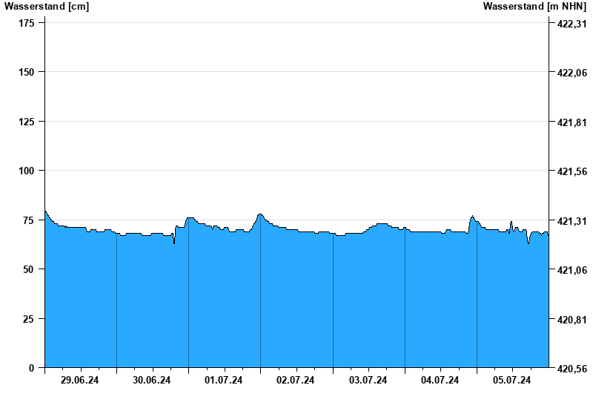The width and height of the screenshot is (593, 408).
Task: Click the 'Wasserstand [m NHN]' axis title
Action: click(534, 6)
